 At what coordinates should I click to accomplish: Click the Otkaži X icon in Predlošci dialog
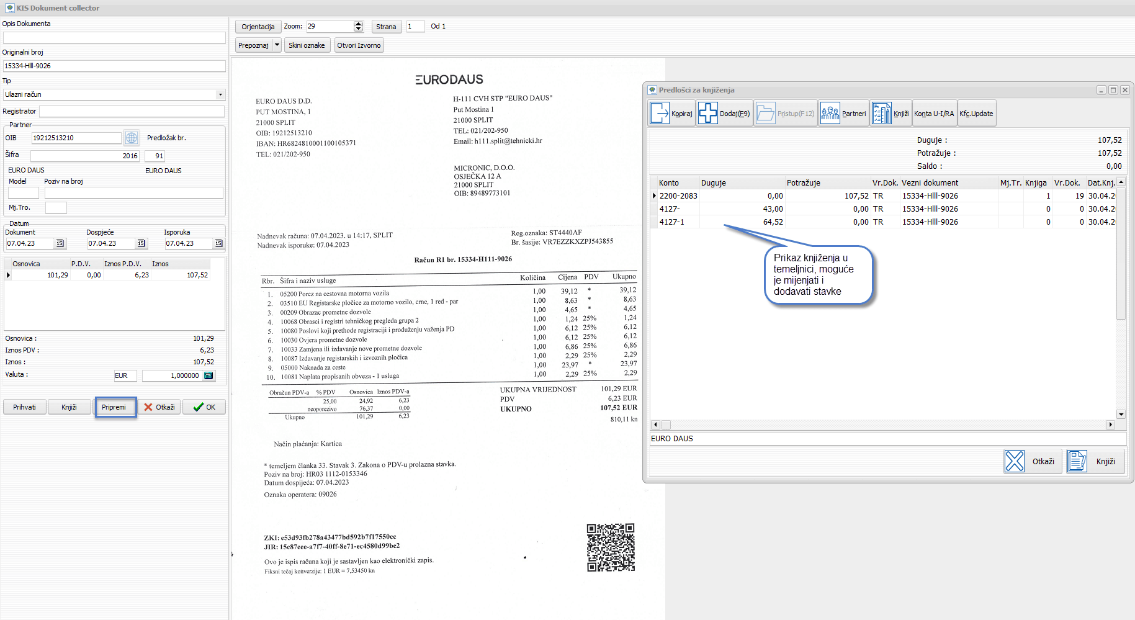[1015, 461]
